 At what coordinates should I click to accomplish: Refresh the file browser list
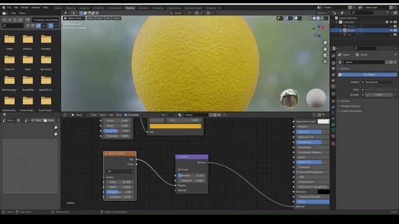[21, 20]
